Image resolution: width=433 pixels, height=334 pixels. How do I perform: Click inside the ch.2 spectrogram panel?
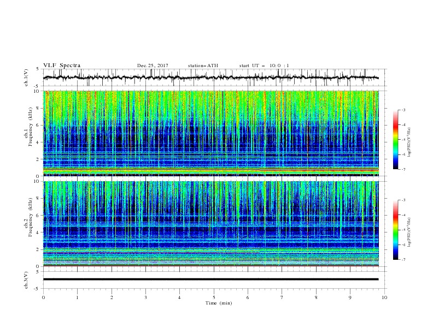pyautogui.click(x=210, y=224)
